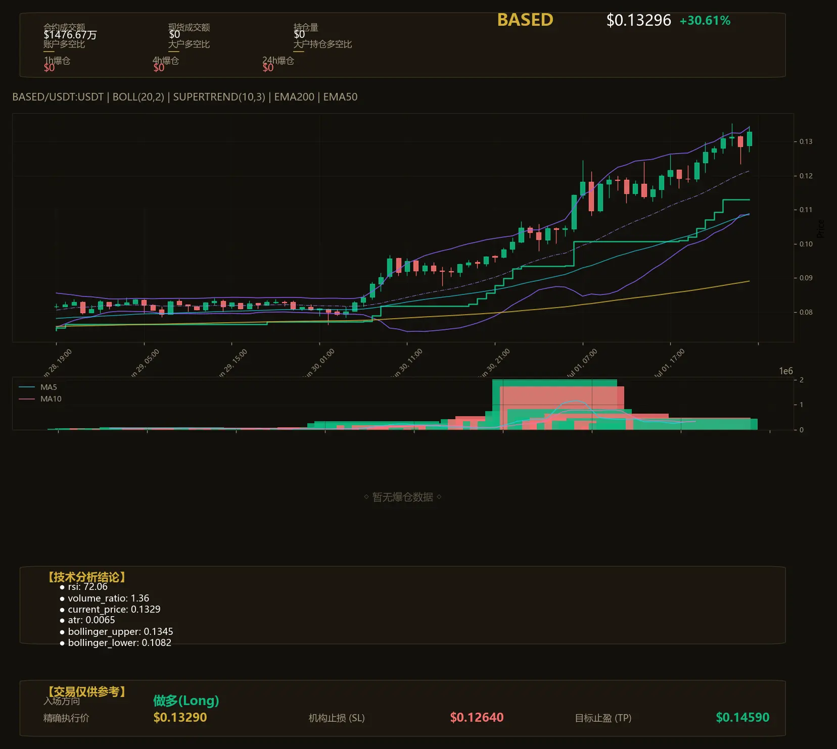The width and height of the screenshot is (837, 749).
Task: Click the 持仓量 label
Action: click(x=306, y=27)
